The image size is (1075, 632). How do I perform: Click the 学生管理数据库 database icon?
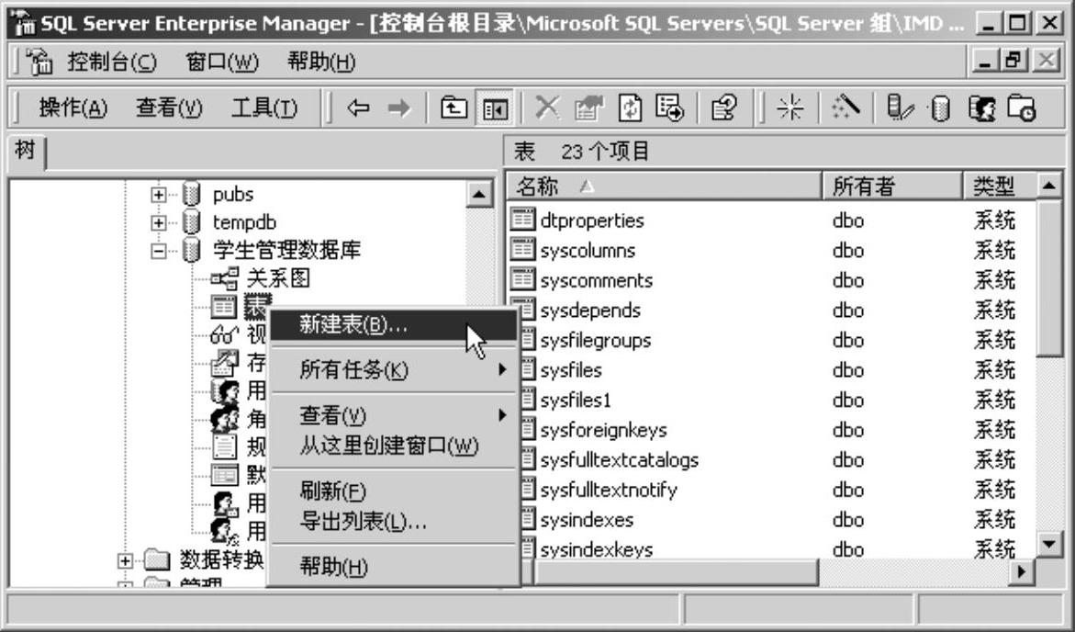192,251
